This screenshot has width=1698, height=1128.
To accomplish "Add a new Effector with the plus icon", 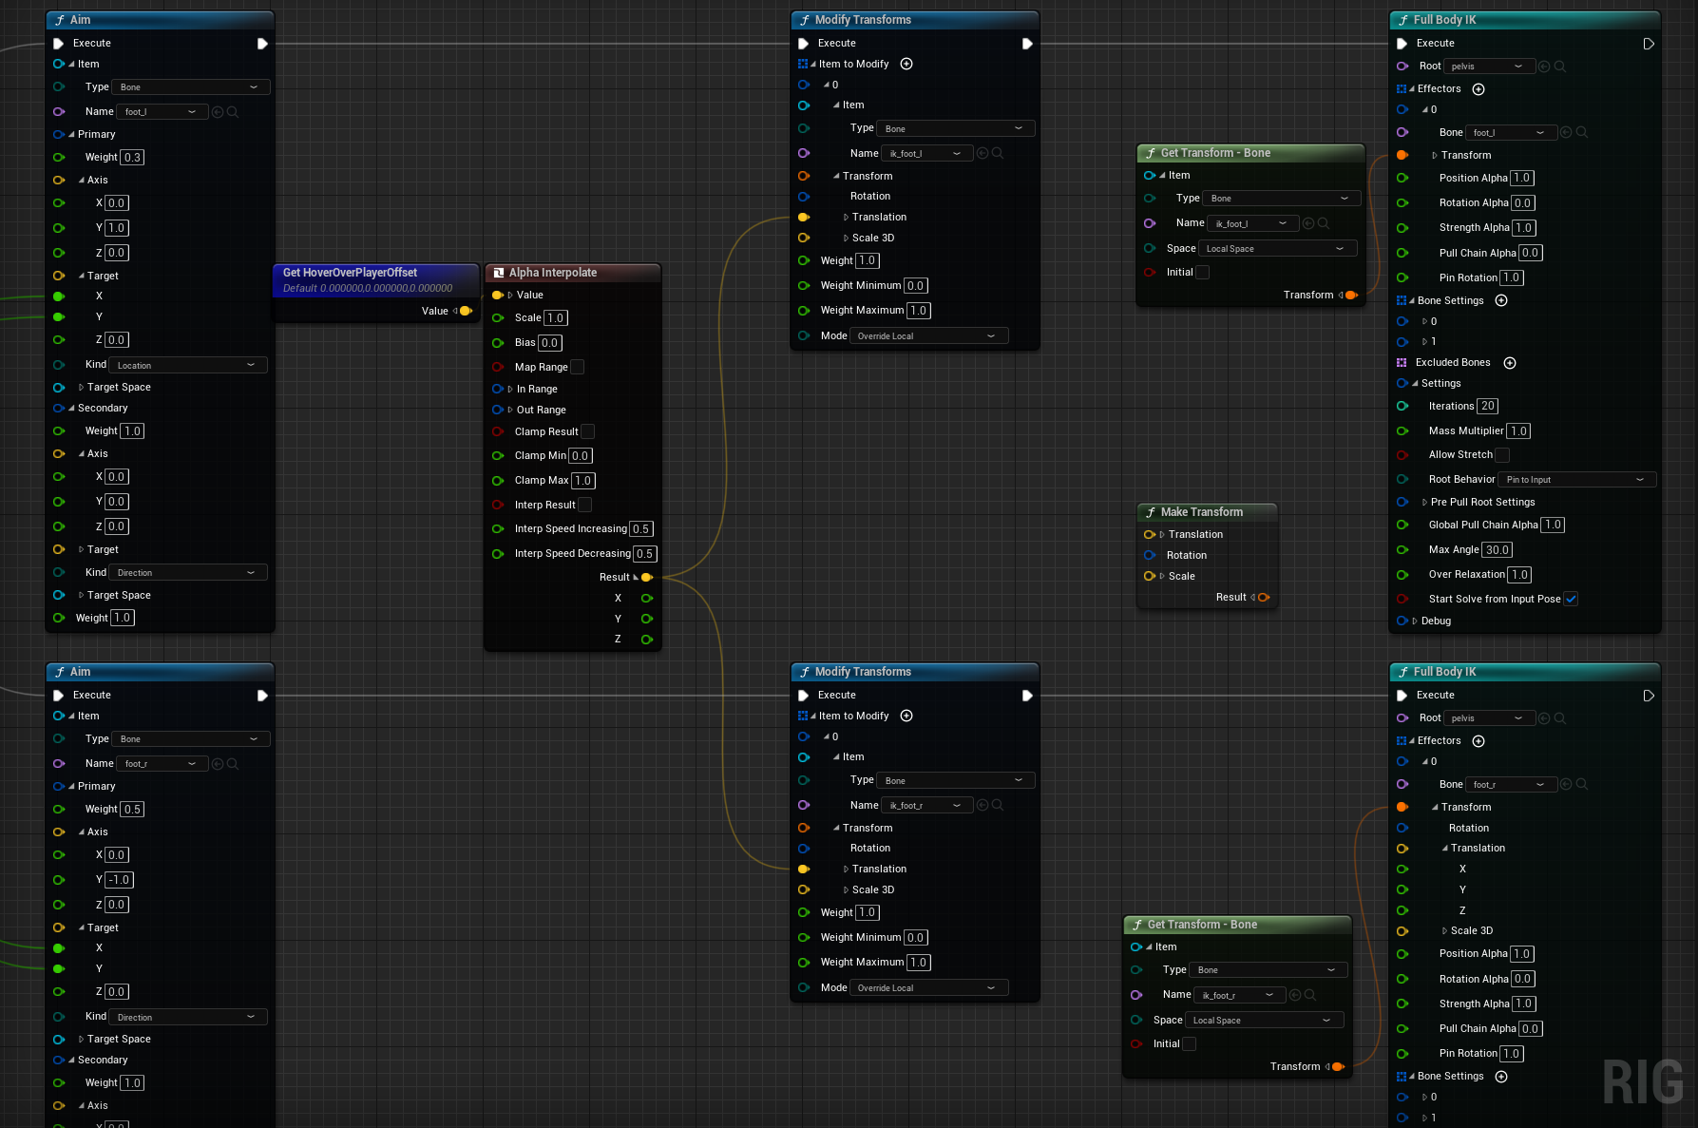I will point(1479,88).
